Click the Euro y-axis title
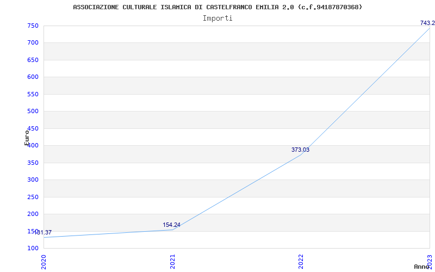 (27, 137)
